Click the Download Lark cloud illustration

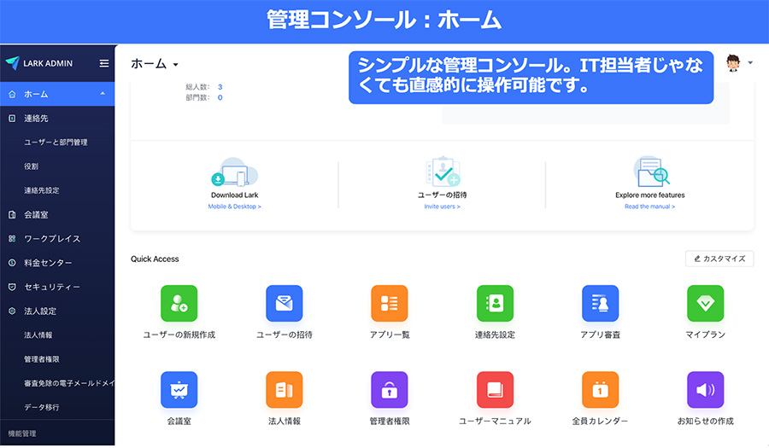coord(234,172)
